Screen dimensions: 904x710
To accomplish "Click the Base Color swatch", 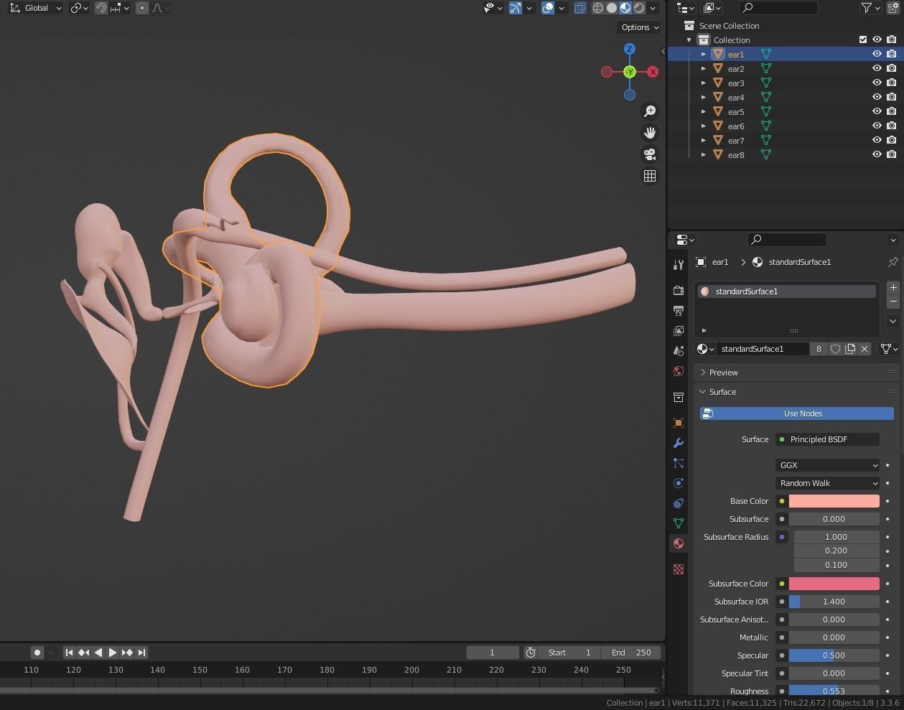I will click(x=834, y=501).
